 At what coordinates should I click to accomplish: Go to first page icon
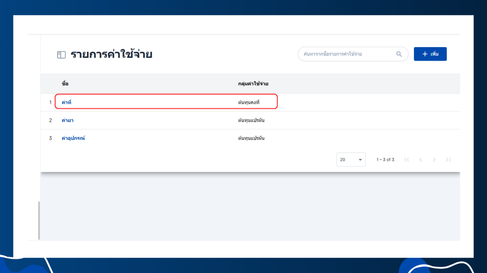(x=407, y=159)
